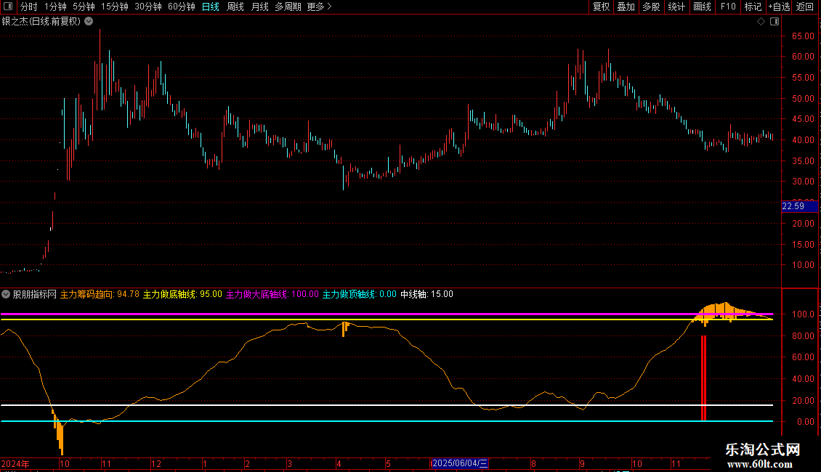Click the 22.59 price marker on axis
The image size is (821, 472).
[x=792, y=206]
